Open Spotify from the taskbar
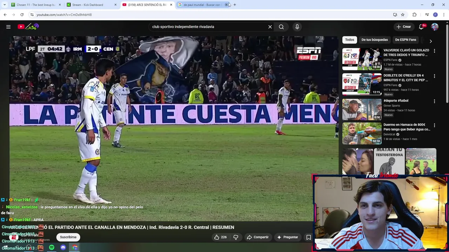 click(x=52, y=247)
